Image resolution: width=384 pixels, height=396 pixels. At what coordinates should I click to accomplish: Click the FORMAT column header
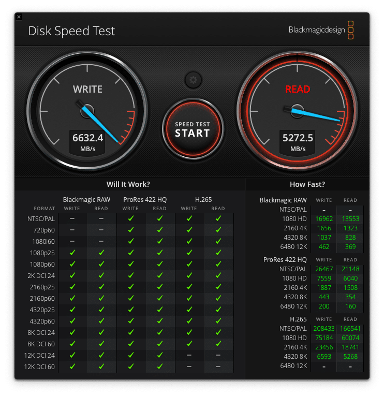45,209
